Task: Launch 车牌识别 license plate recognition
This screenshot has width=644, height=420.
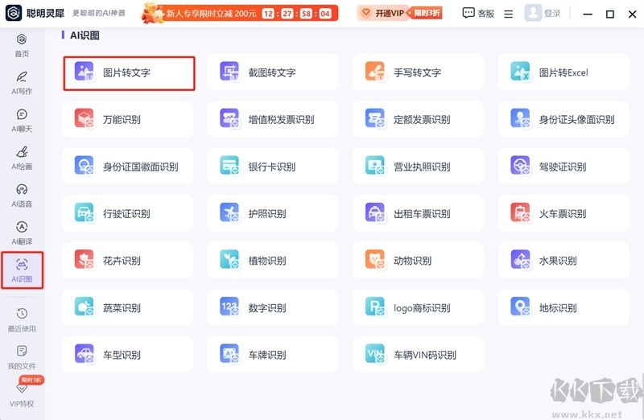Action: click(273, 354)
